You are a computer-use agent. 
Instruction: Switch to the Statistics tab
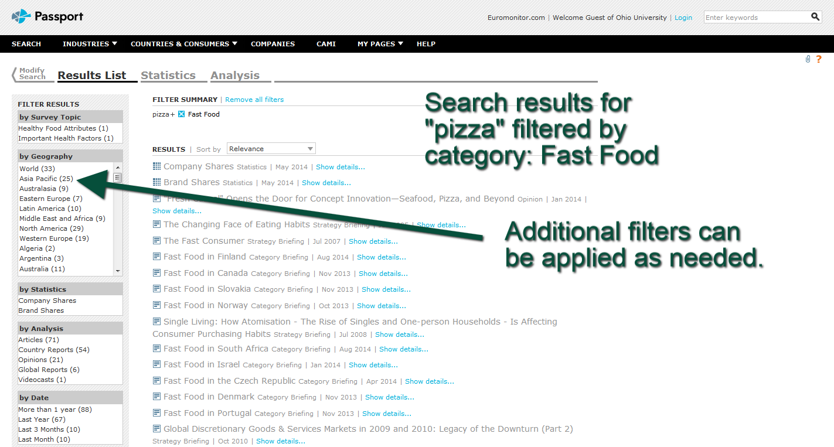point(168,75)
